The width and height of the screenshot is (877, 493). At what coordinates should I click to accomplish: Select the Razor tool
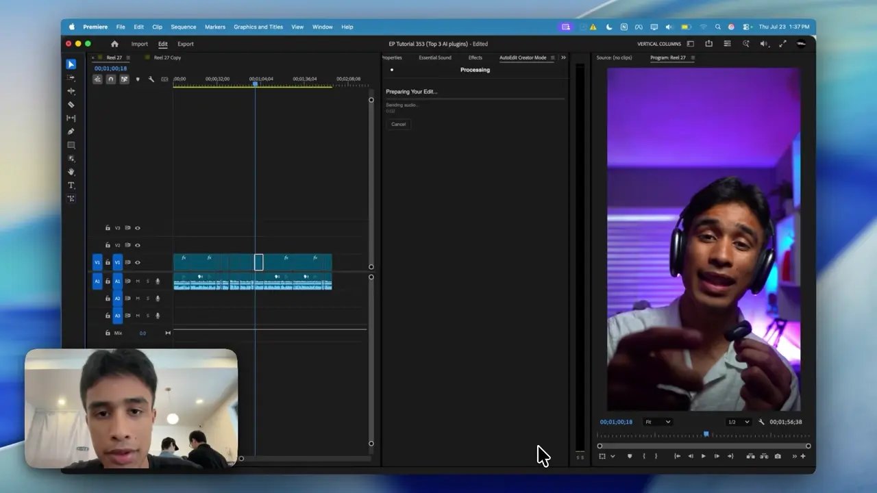point(71,105)
